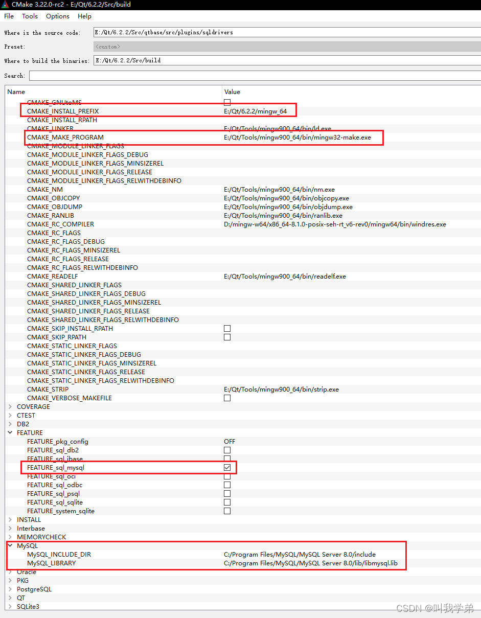
Task: Expand the DB2 group
Action: pos(11,424)
